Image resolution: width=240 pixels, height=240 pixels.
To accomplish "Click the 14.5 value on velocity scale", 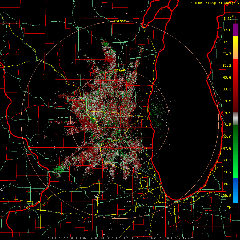I will click(x=227, y=101).
